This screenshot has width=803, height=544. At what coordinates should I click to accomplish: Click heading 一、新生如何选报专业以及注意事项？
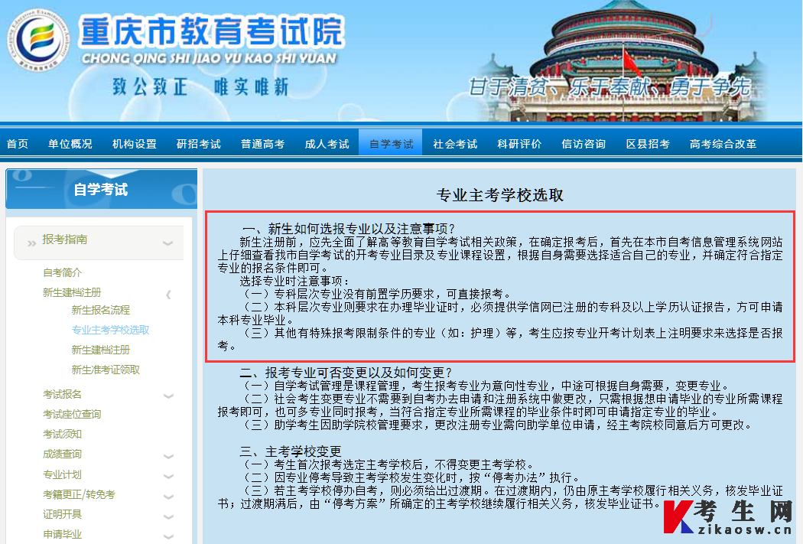(x=349, y=229)
